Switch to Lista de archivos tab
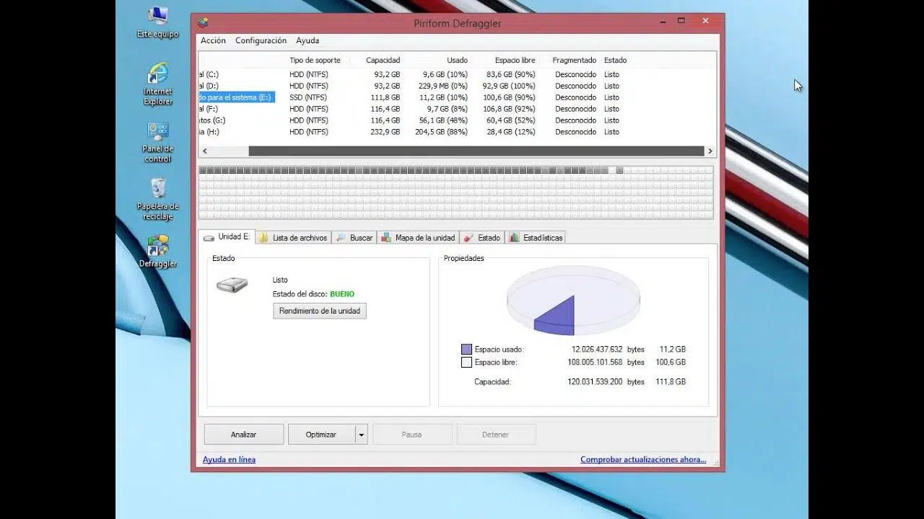 (293, 237)
